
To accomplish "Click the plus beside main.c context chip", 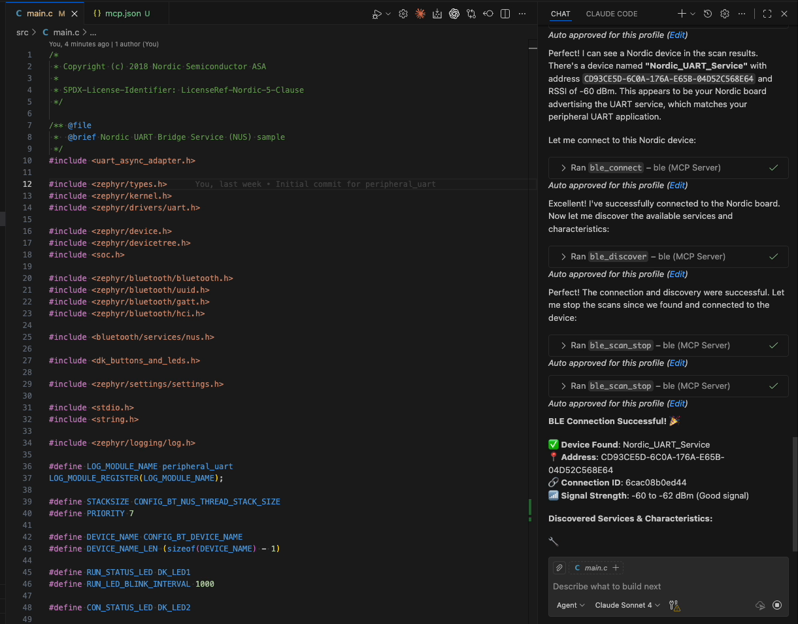I will pos(616,568).
